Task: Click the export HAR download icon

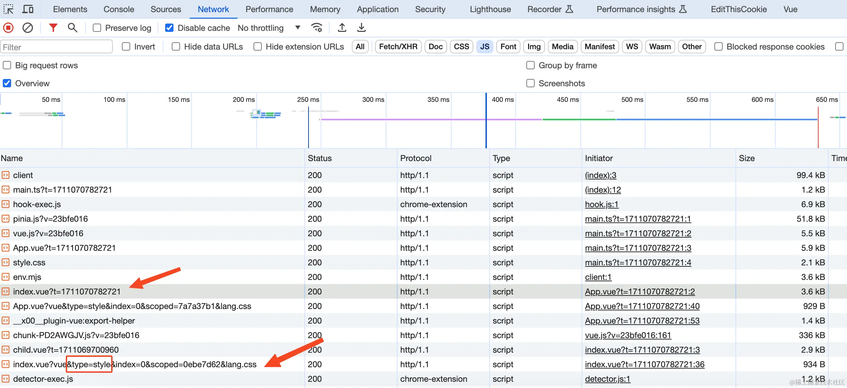Action: coord(361,28)
